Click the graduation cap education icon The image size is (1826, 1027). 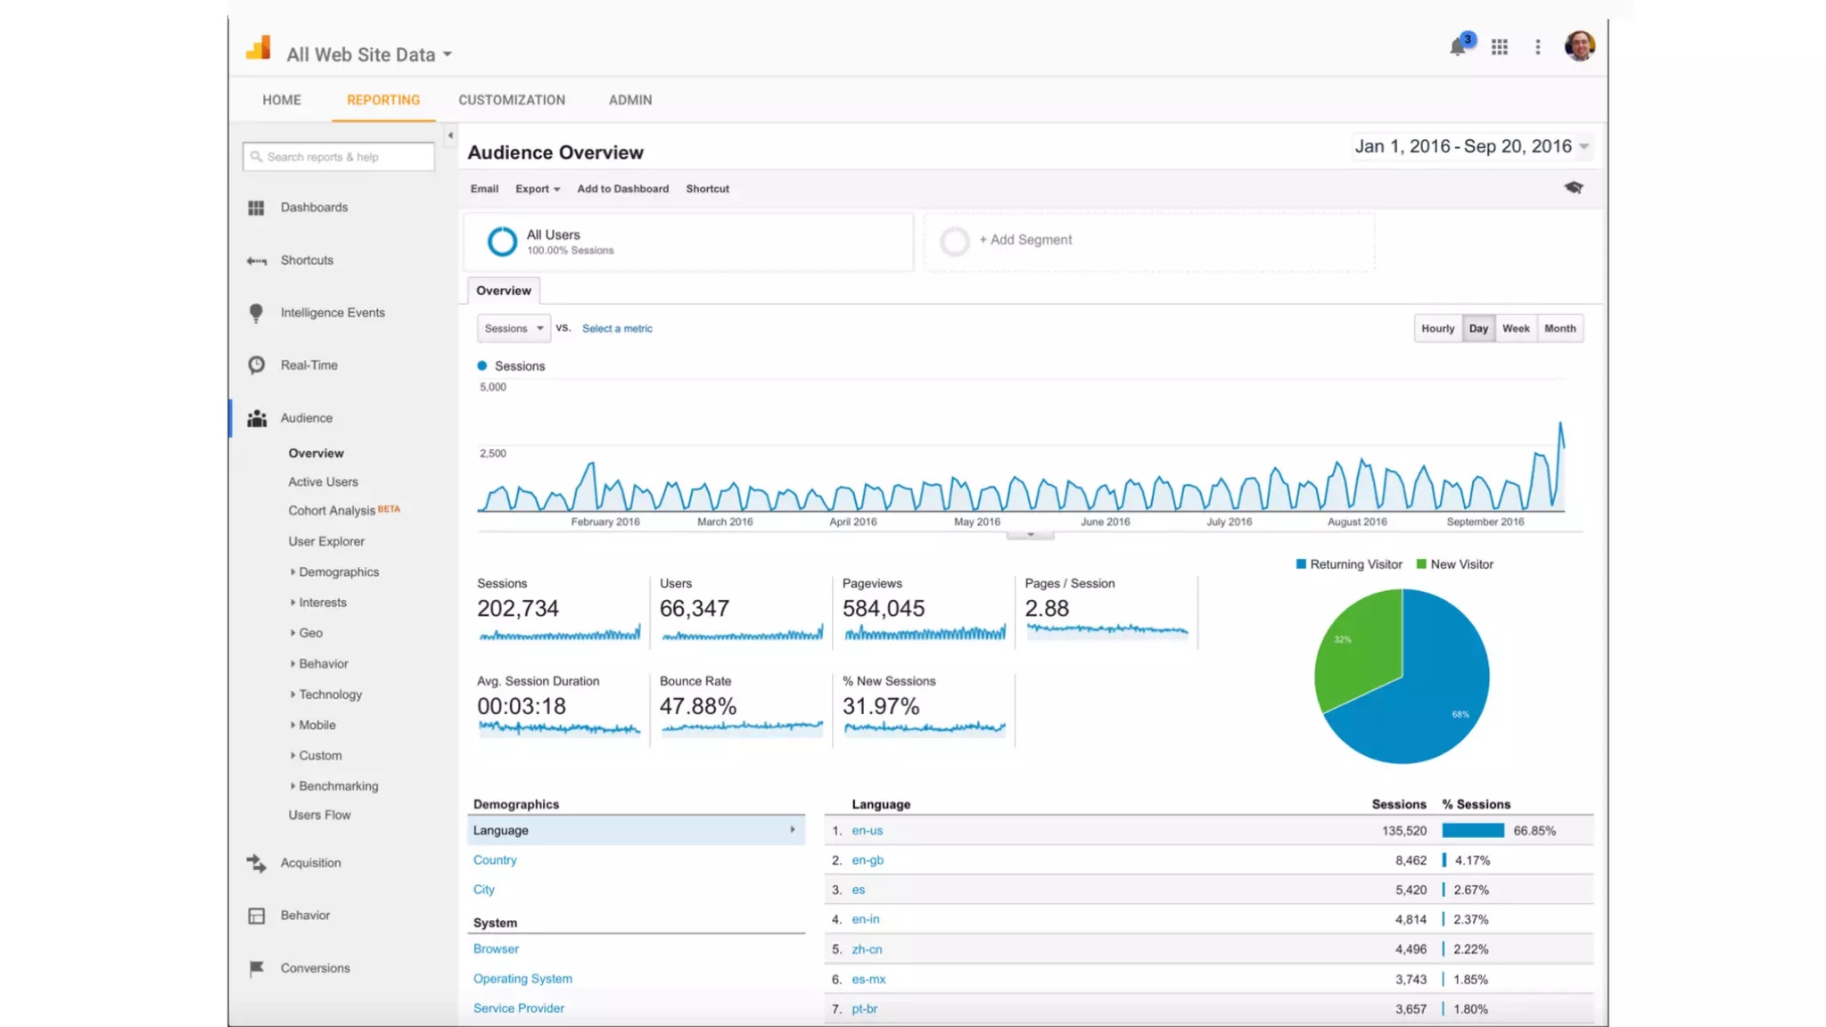click(1574, 187)
